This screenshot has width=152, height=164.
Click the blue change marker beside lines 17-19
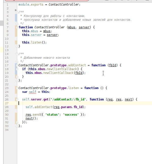[16, 69]
